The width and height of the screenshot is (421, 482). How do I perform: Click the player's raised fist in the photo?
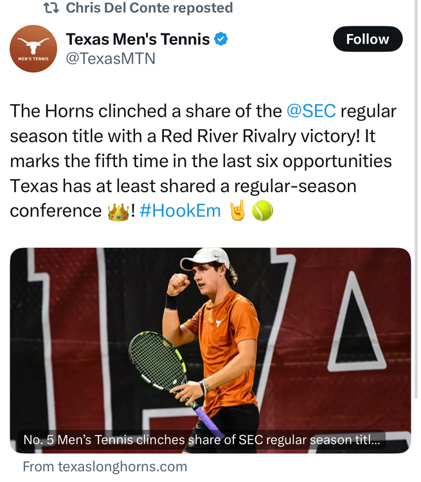tap(178, 283)
